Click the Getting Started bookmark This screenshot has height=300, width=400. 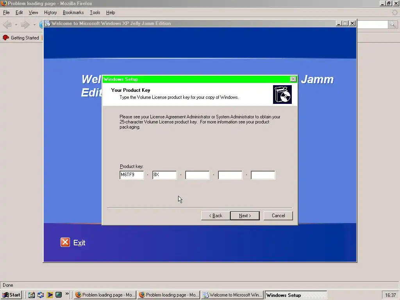coord(21,38)
